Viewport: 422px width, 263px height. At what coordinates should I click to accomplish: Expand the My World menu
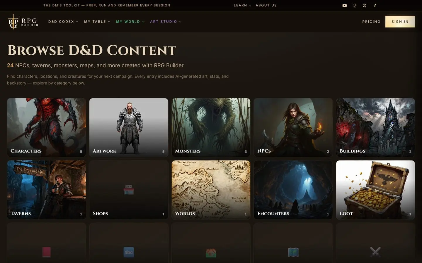pyautogui.click(x=130, y=22)
